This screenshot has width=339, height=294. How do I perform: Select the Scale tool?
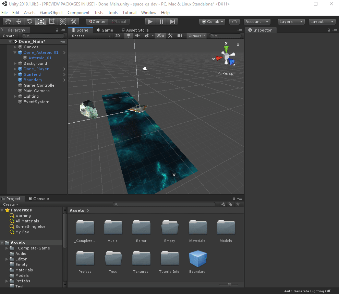tap(41, 21)
